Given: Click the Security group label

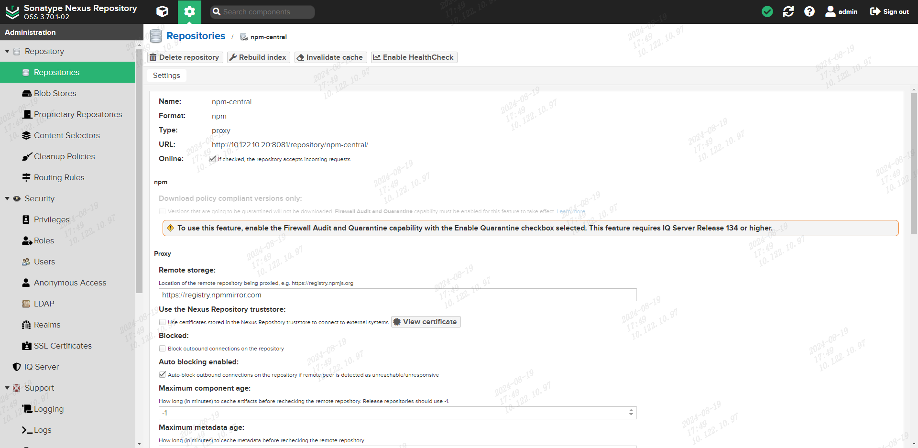Looking at the screenshot, I should [40, 198].
